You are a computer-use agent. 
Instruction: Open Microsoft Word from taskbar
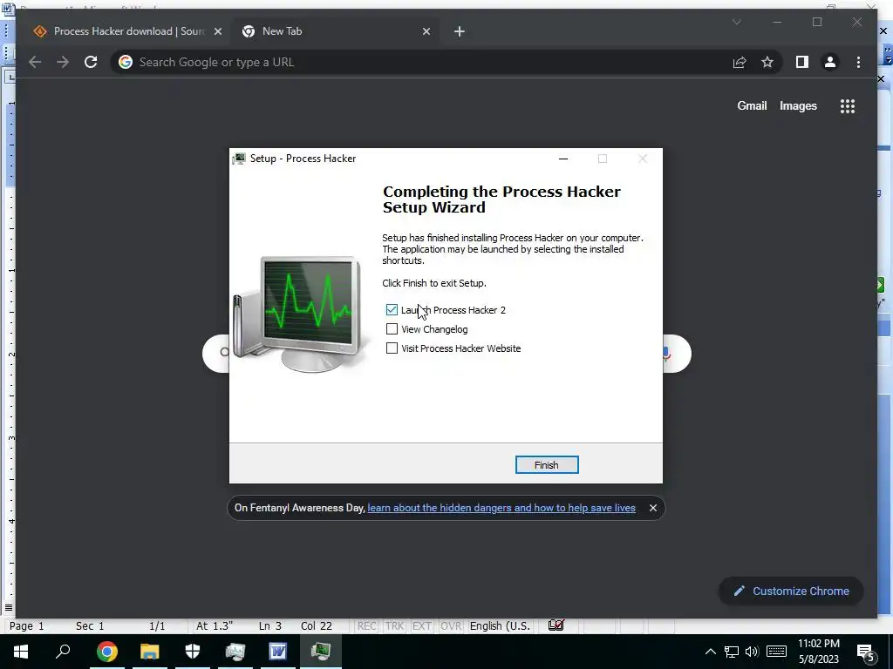click(278, 652)
